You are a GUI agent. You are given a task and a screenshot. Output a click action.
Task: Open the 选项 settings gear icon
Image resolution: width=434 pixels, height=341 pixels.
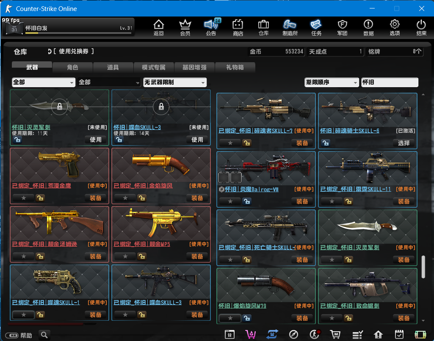pos(395,27)
